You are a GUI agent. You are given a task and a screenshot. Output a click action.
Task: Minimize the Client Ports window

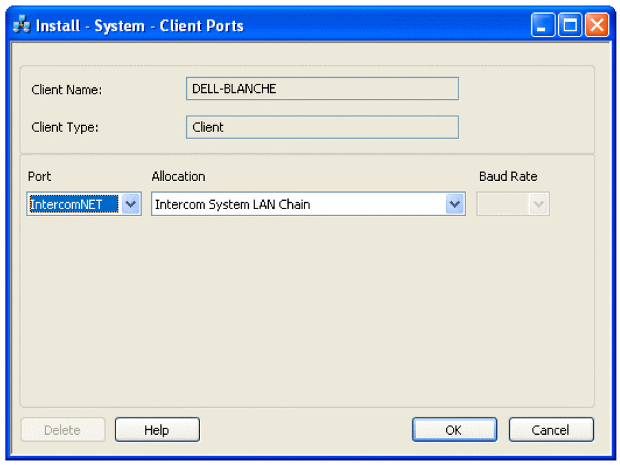coord(543,26)
